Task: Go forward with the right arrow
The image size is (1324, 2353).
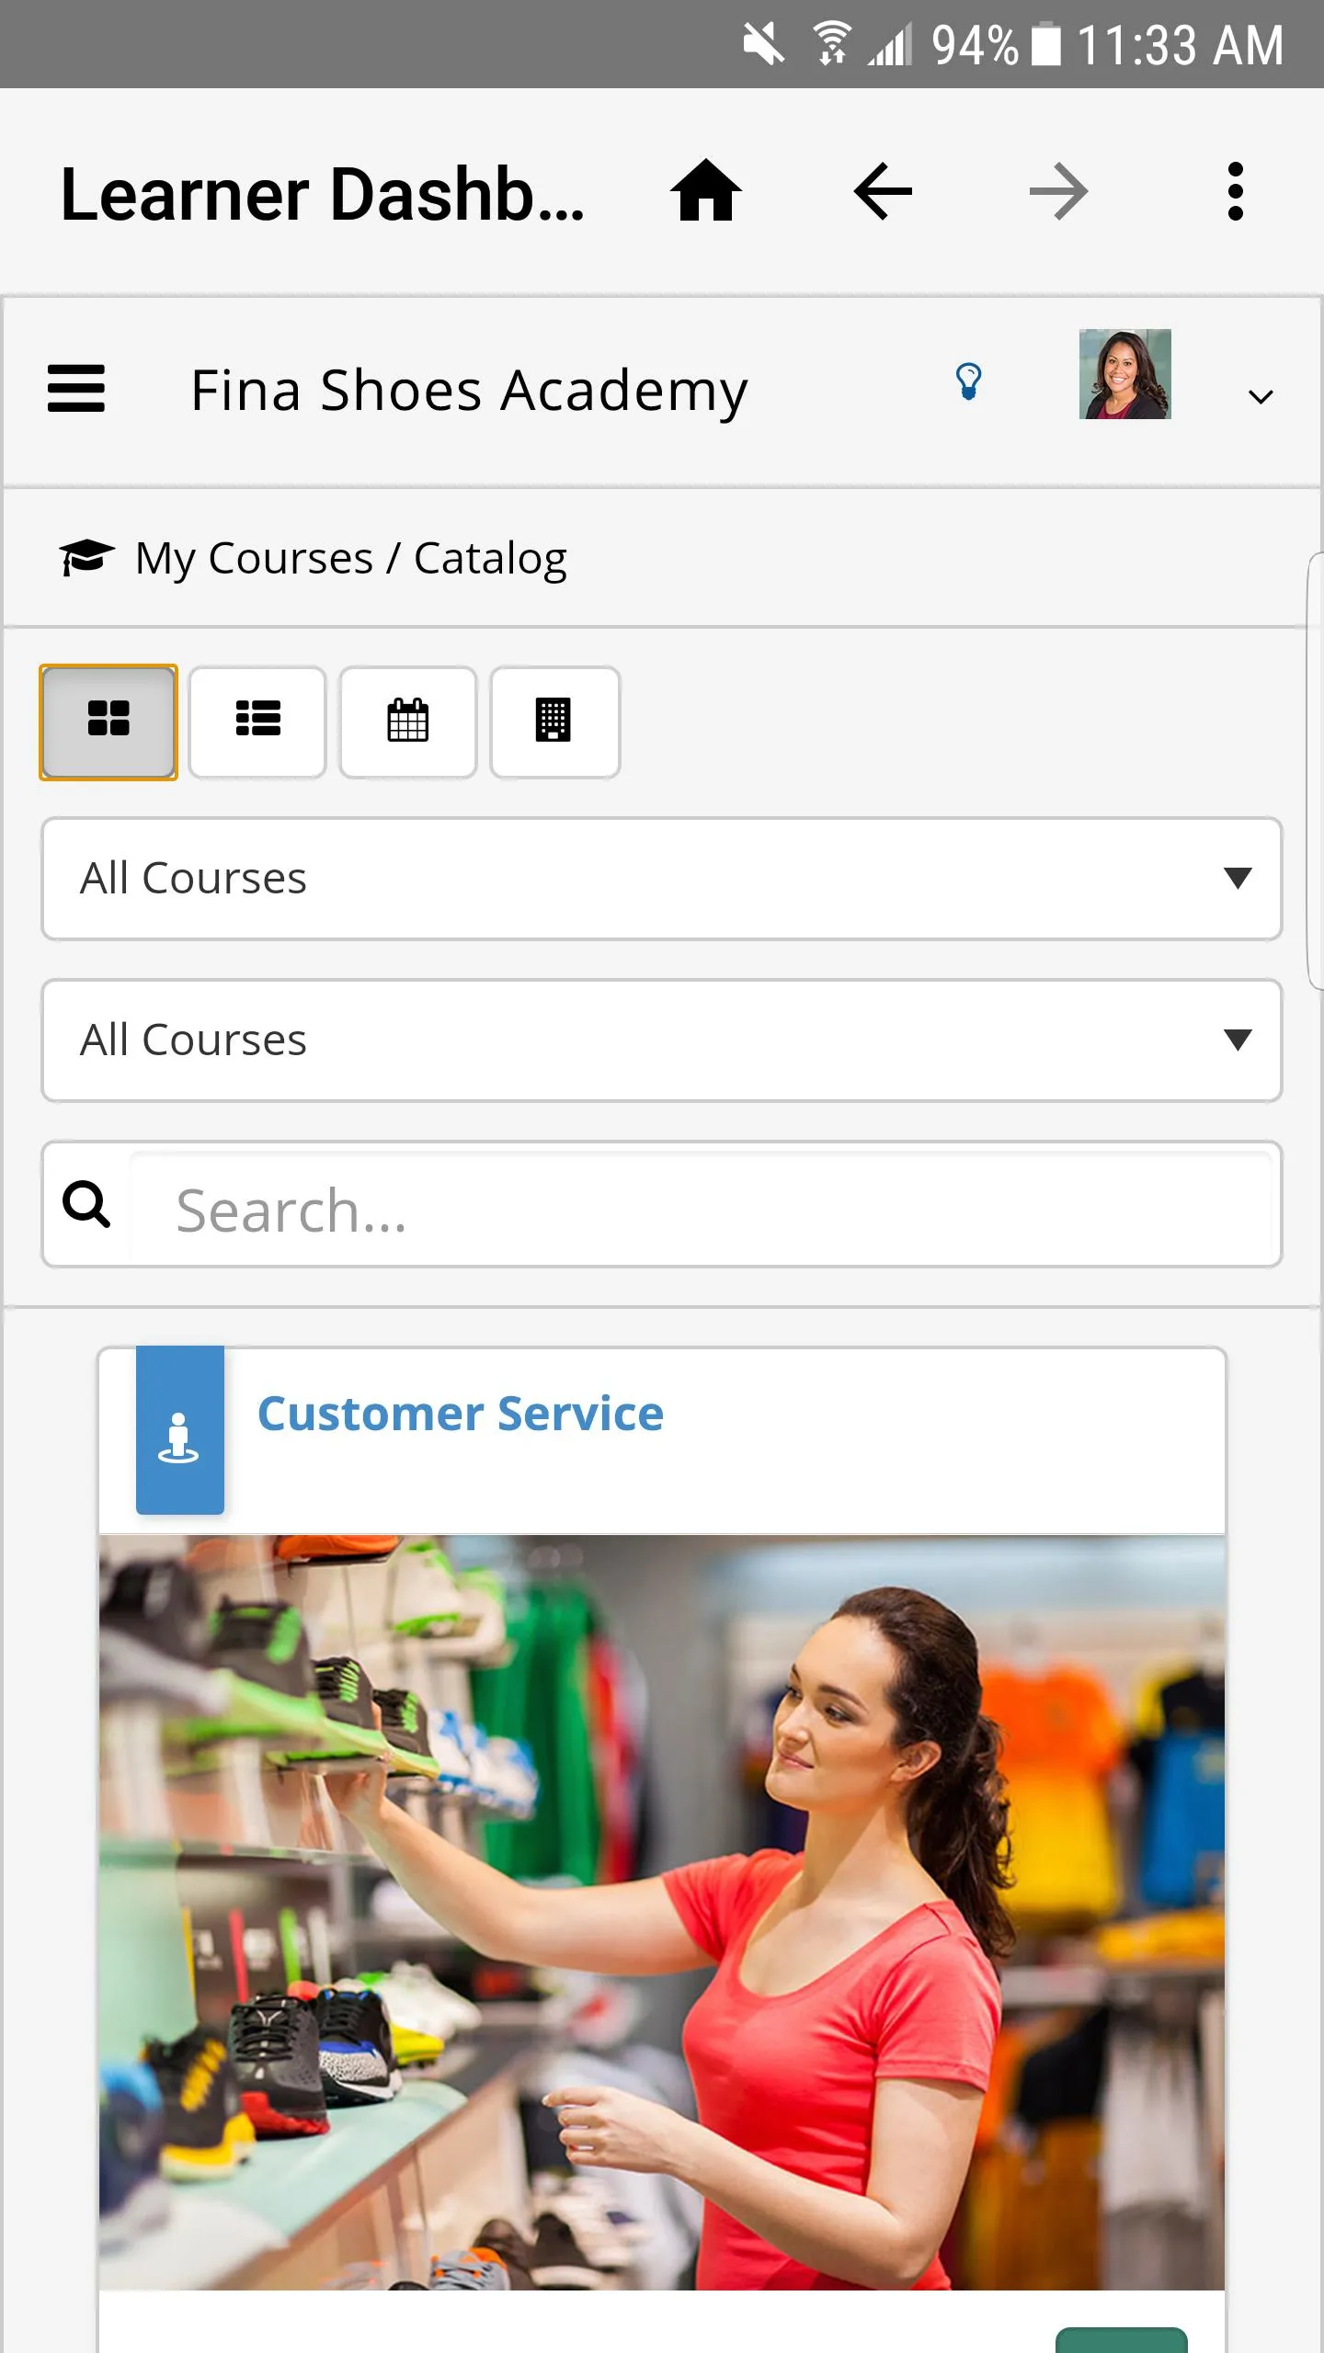Action: coord(1058,191)
